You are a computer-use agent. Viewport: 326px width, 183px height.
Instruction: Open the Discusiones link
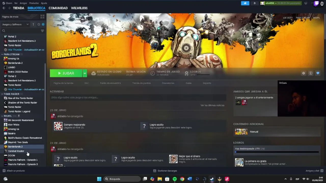click(x=168, y=83)
